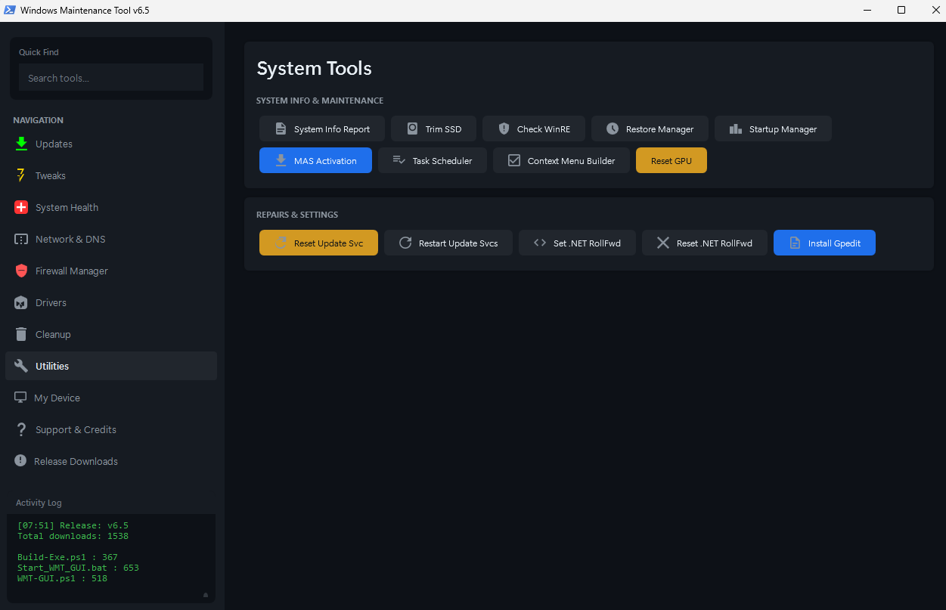The height and width of the screenshot is (610, 946).
Task: Click the Drivers chip icon in sidebar
Action: click(x=21, y=302)
